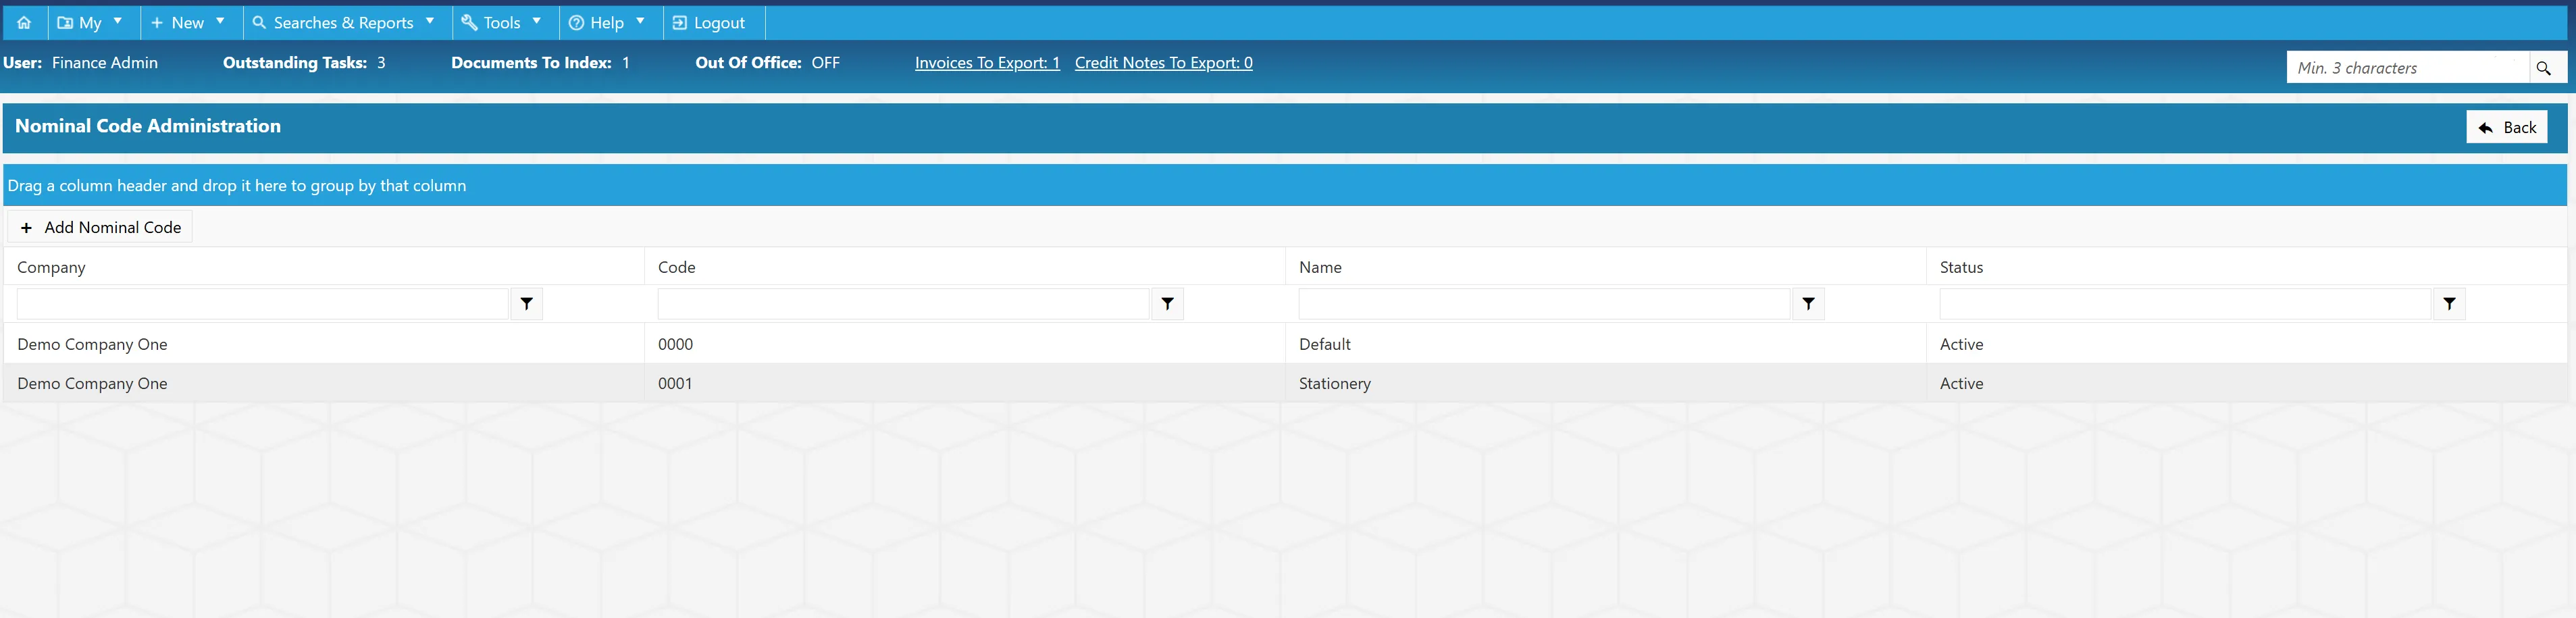This screenshot has width=2576, height=618.
Task: Click Add Nominal Code button
Action: 100,227
